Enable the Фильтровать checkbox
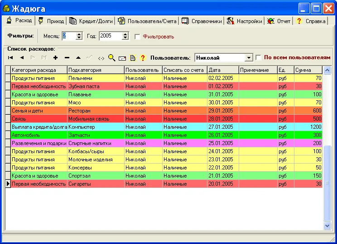Screen dimensions: 337x244 [138, 37]
